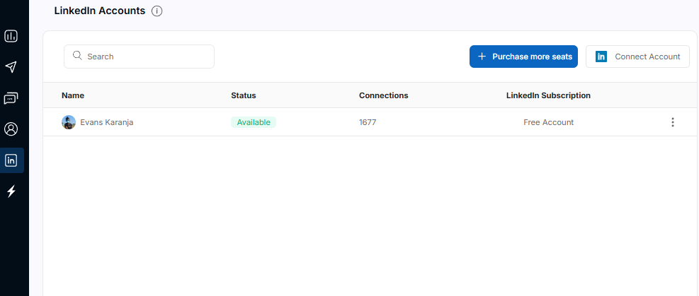Click the Evans Karanja name cell
This screenshot has height=296, width=699.
coord(106,122)
